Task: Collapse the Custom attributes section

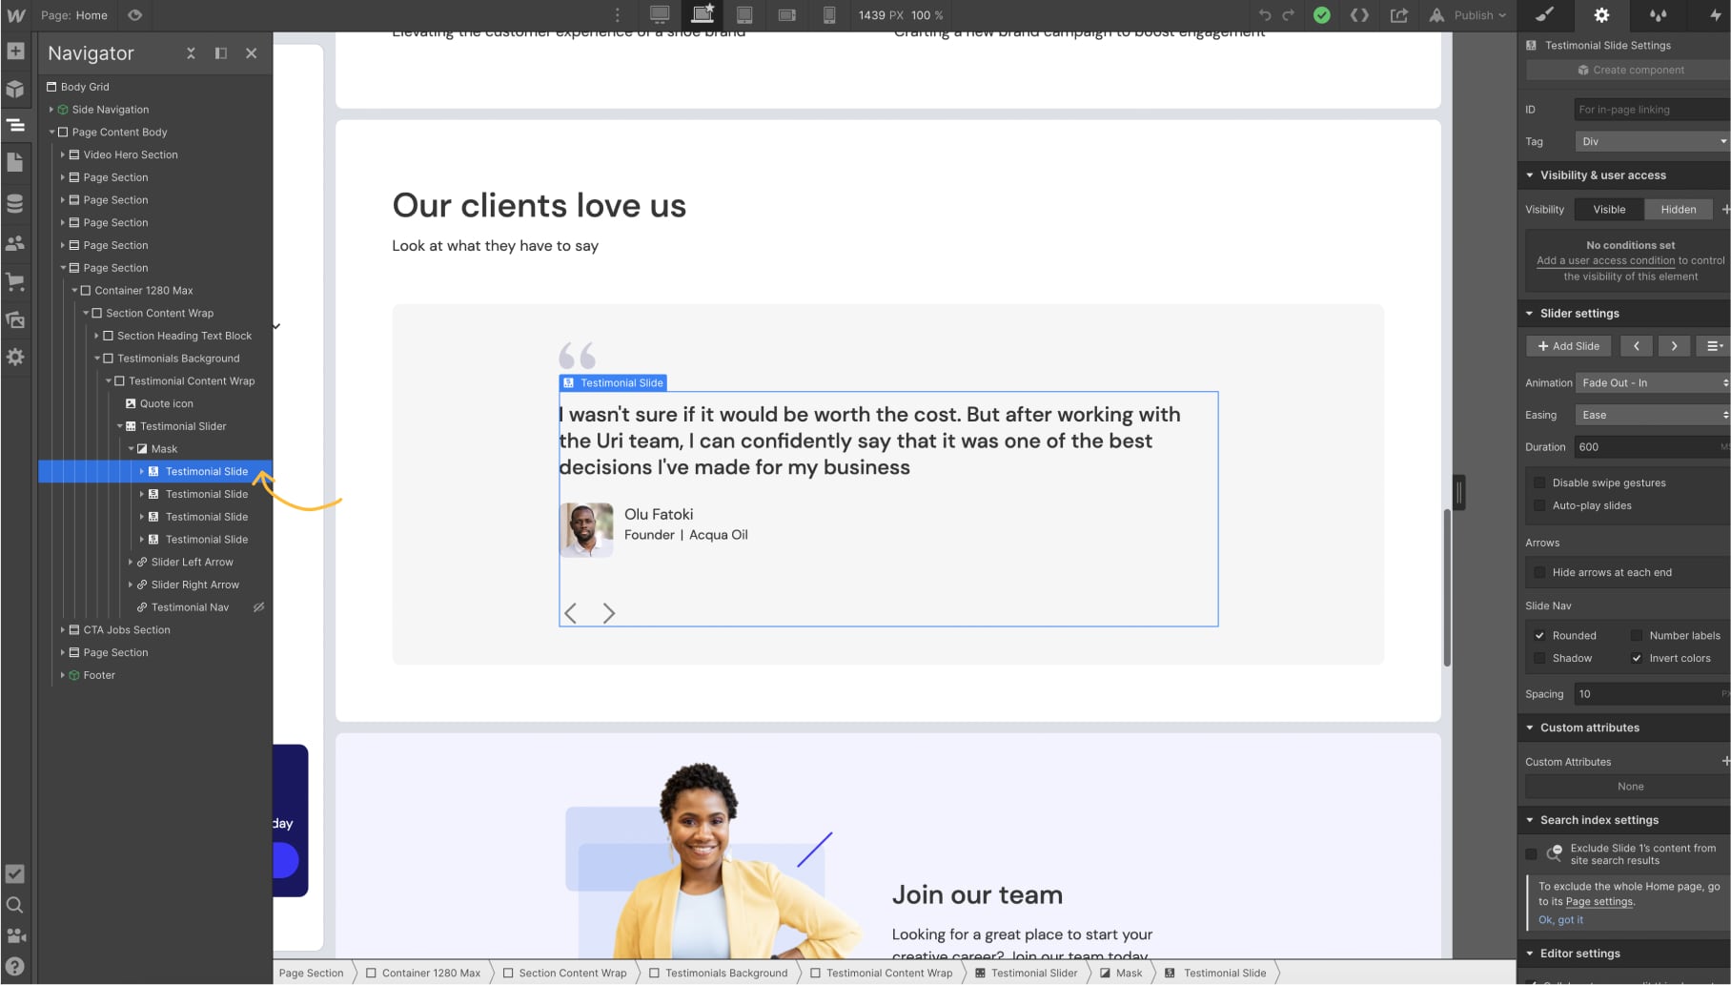Action: (x=1530, y=728)
